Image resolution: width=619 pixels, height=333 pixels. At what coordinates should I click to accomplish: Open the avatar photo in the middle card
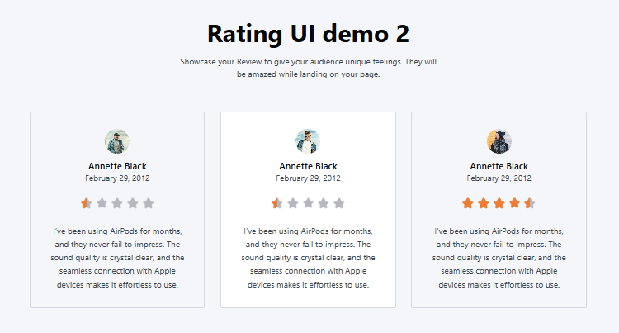tap(308, 141)
